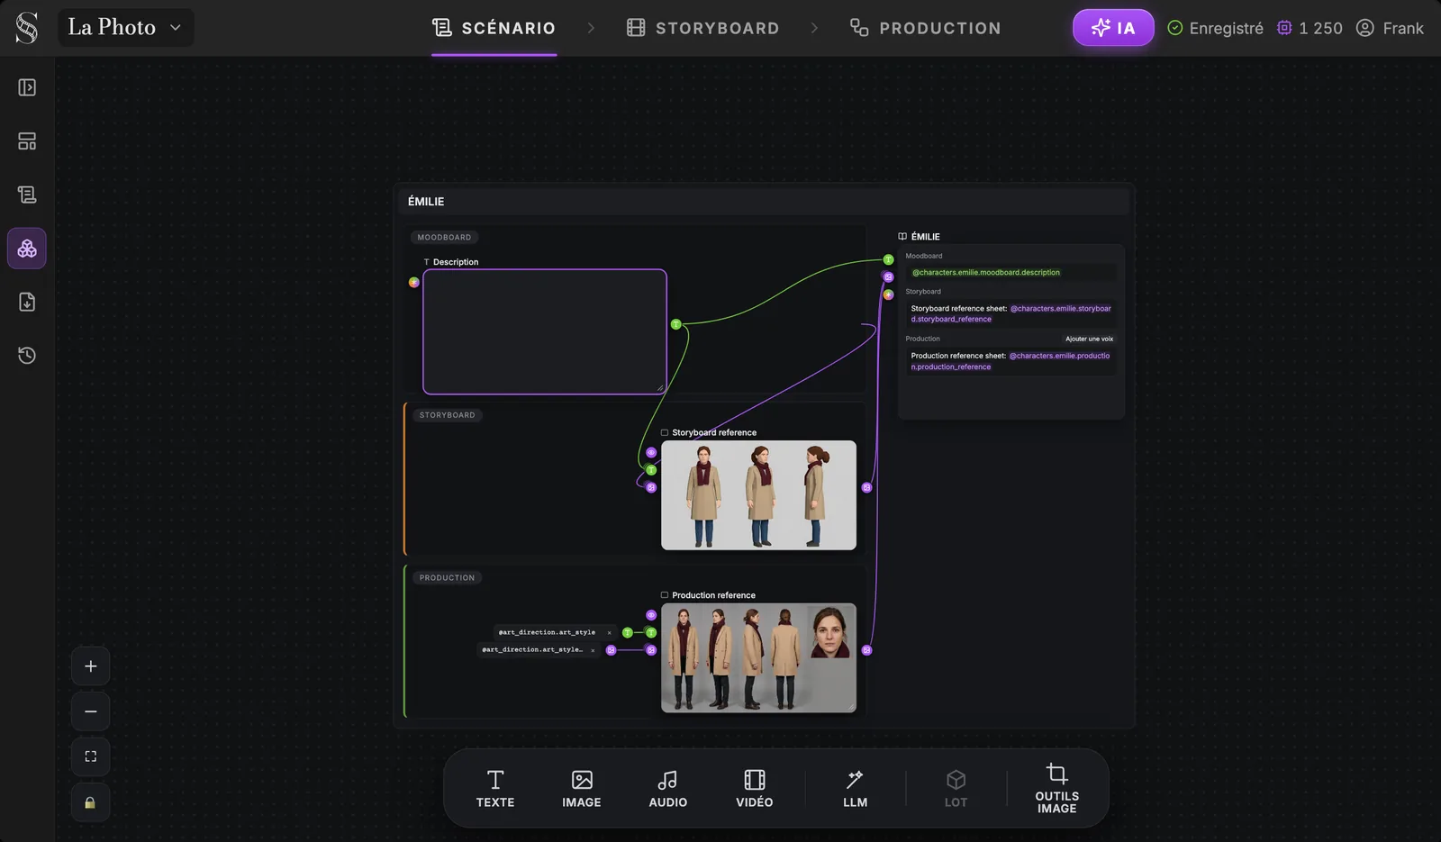This screenshot has height=842, width=1441.
Task: Toggle fit-to-screen view button
Action: (90, 756)
